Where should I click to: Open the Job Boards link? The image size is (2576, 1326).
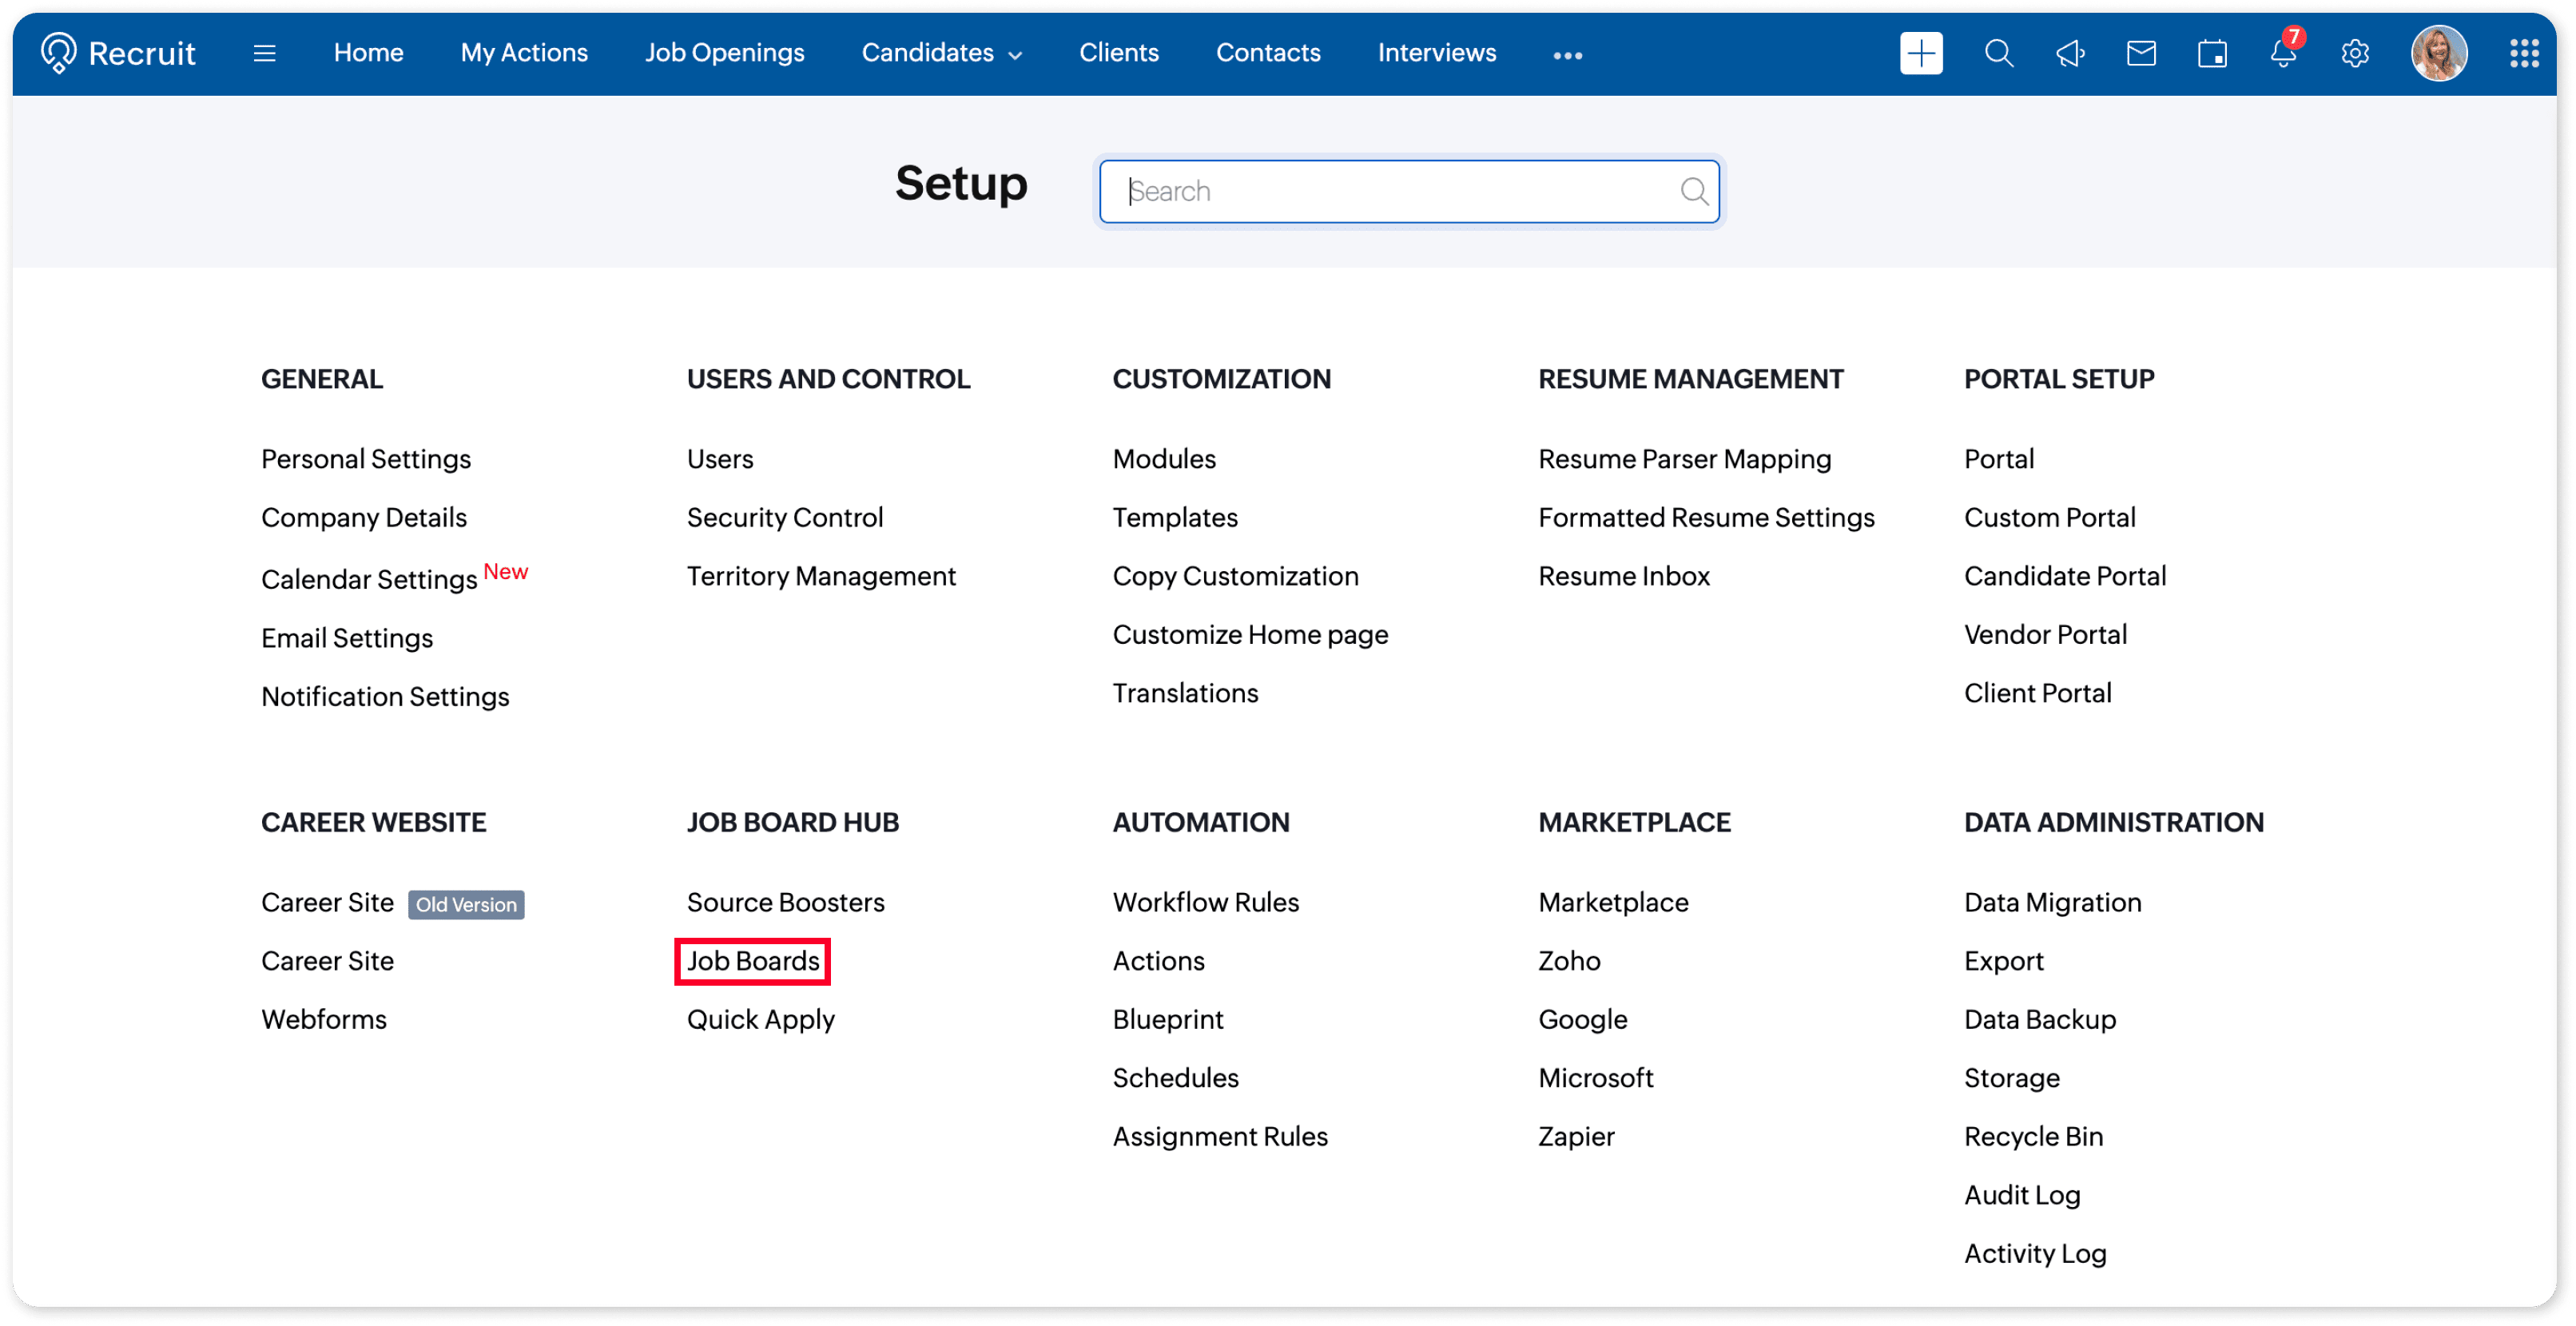(x=752, y=961)
